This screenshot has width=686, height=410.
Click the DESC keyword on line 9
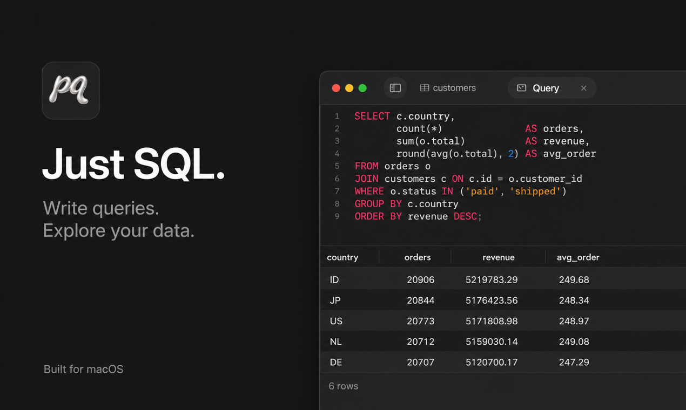[466, 216]
